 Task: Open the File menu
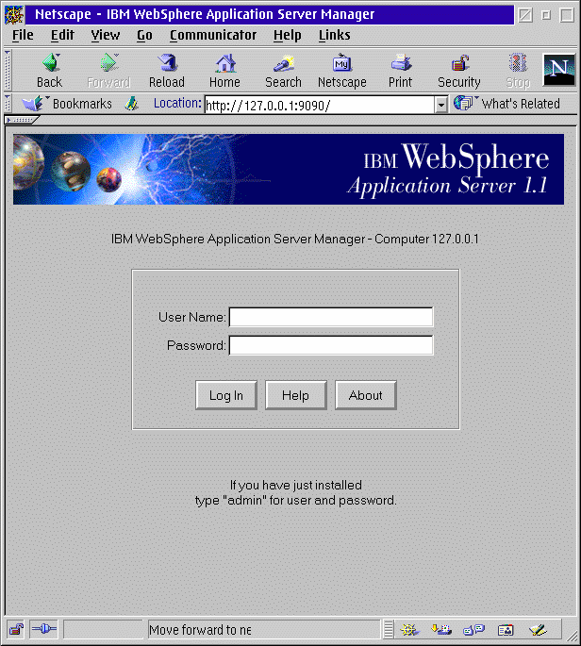(x=23, y=36)
